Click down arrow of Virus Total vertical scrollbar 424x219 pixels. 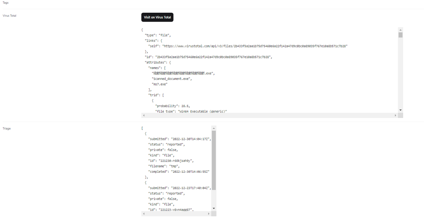(400, 110)
